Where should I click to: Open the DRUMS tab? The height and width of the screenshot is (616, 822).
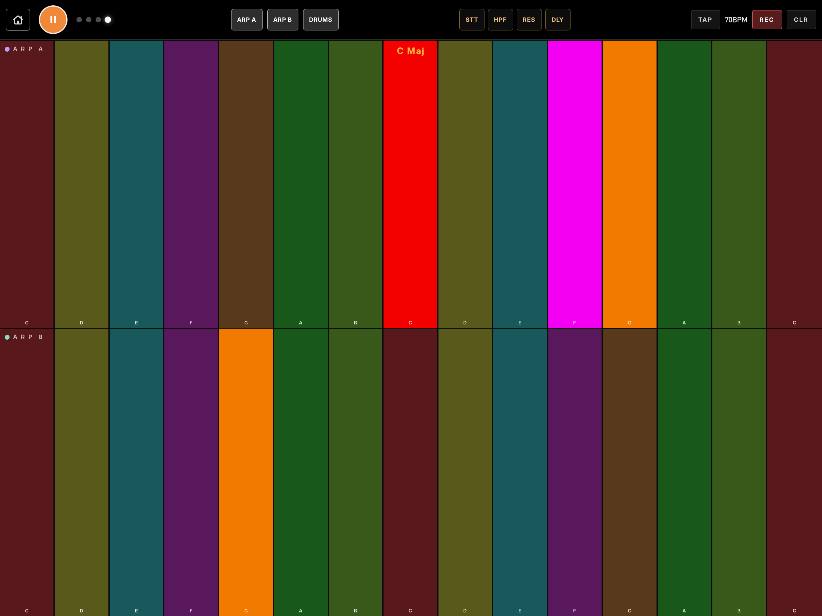321,20
